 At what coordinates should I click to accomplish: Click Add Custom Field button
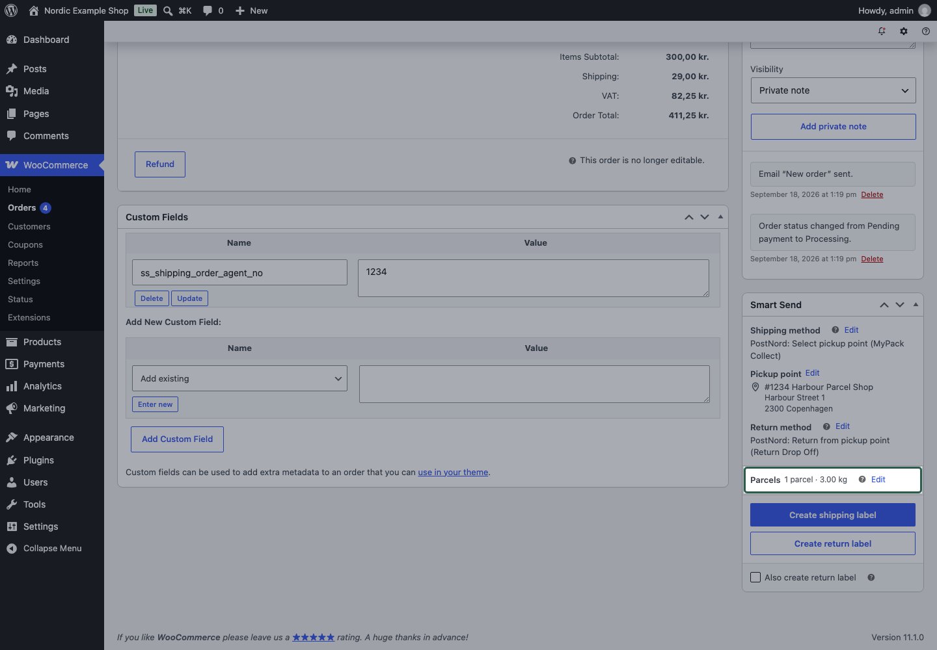tap(177, 439)
